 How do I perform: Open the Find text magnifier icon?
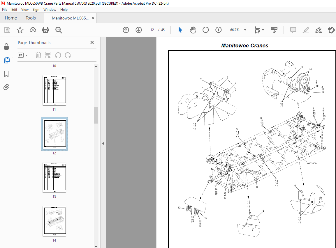click(x=59, y=30)
